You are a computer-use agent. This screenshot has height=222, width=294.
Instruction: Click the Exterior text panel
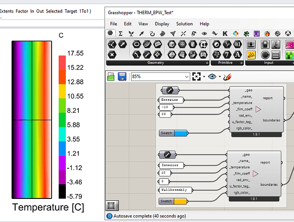[169, 100]
